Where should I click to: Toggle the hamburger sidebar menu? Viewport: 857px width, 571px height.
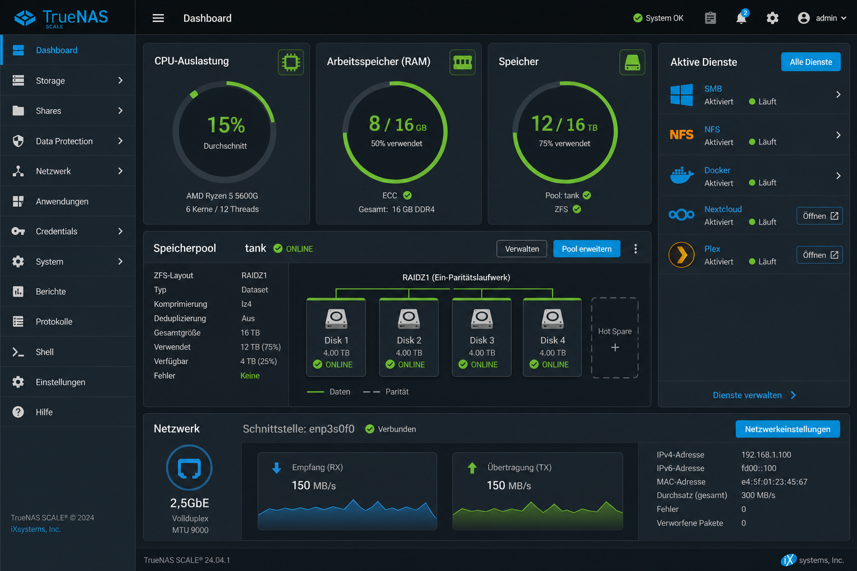(x=158, y=18)
